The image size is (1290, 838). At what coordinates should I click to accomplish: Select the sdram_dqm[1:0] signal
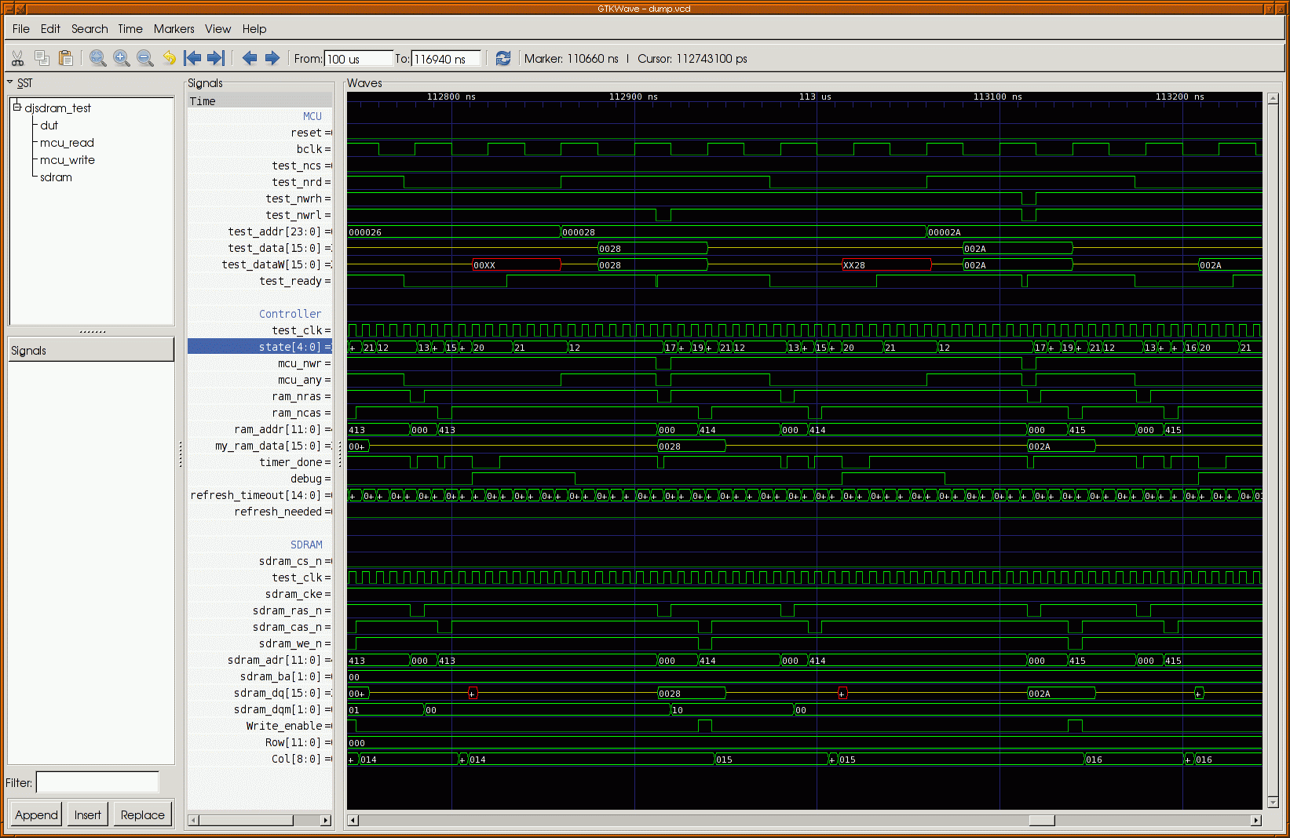pyautogui.click(x=277, y=709)
